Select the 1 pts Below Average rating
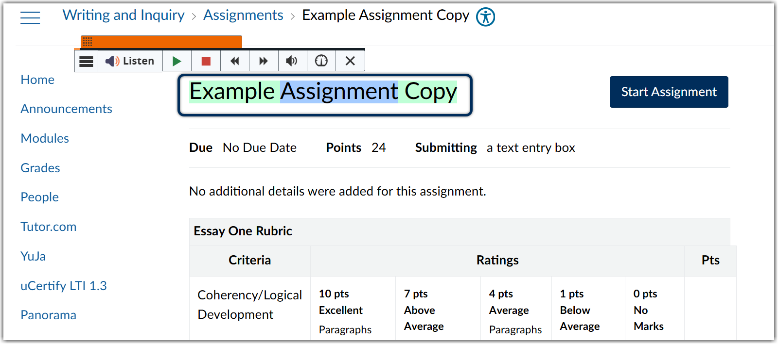The height and width of the screenshot is (344, 778). click(588, 309)
